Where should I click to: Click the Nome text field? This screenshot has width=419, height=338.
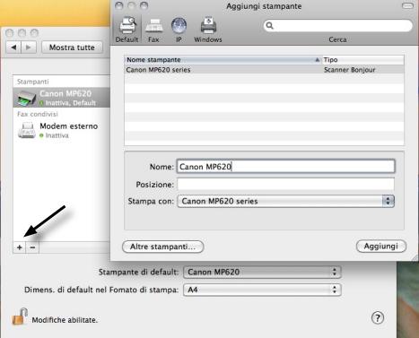pos(285,167)
